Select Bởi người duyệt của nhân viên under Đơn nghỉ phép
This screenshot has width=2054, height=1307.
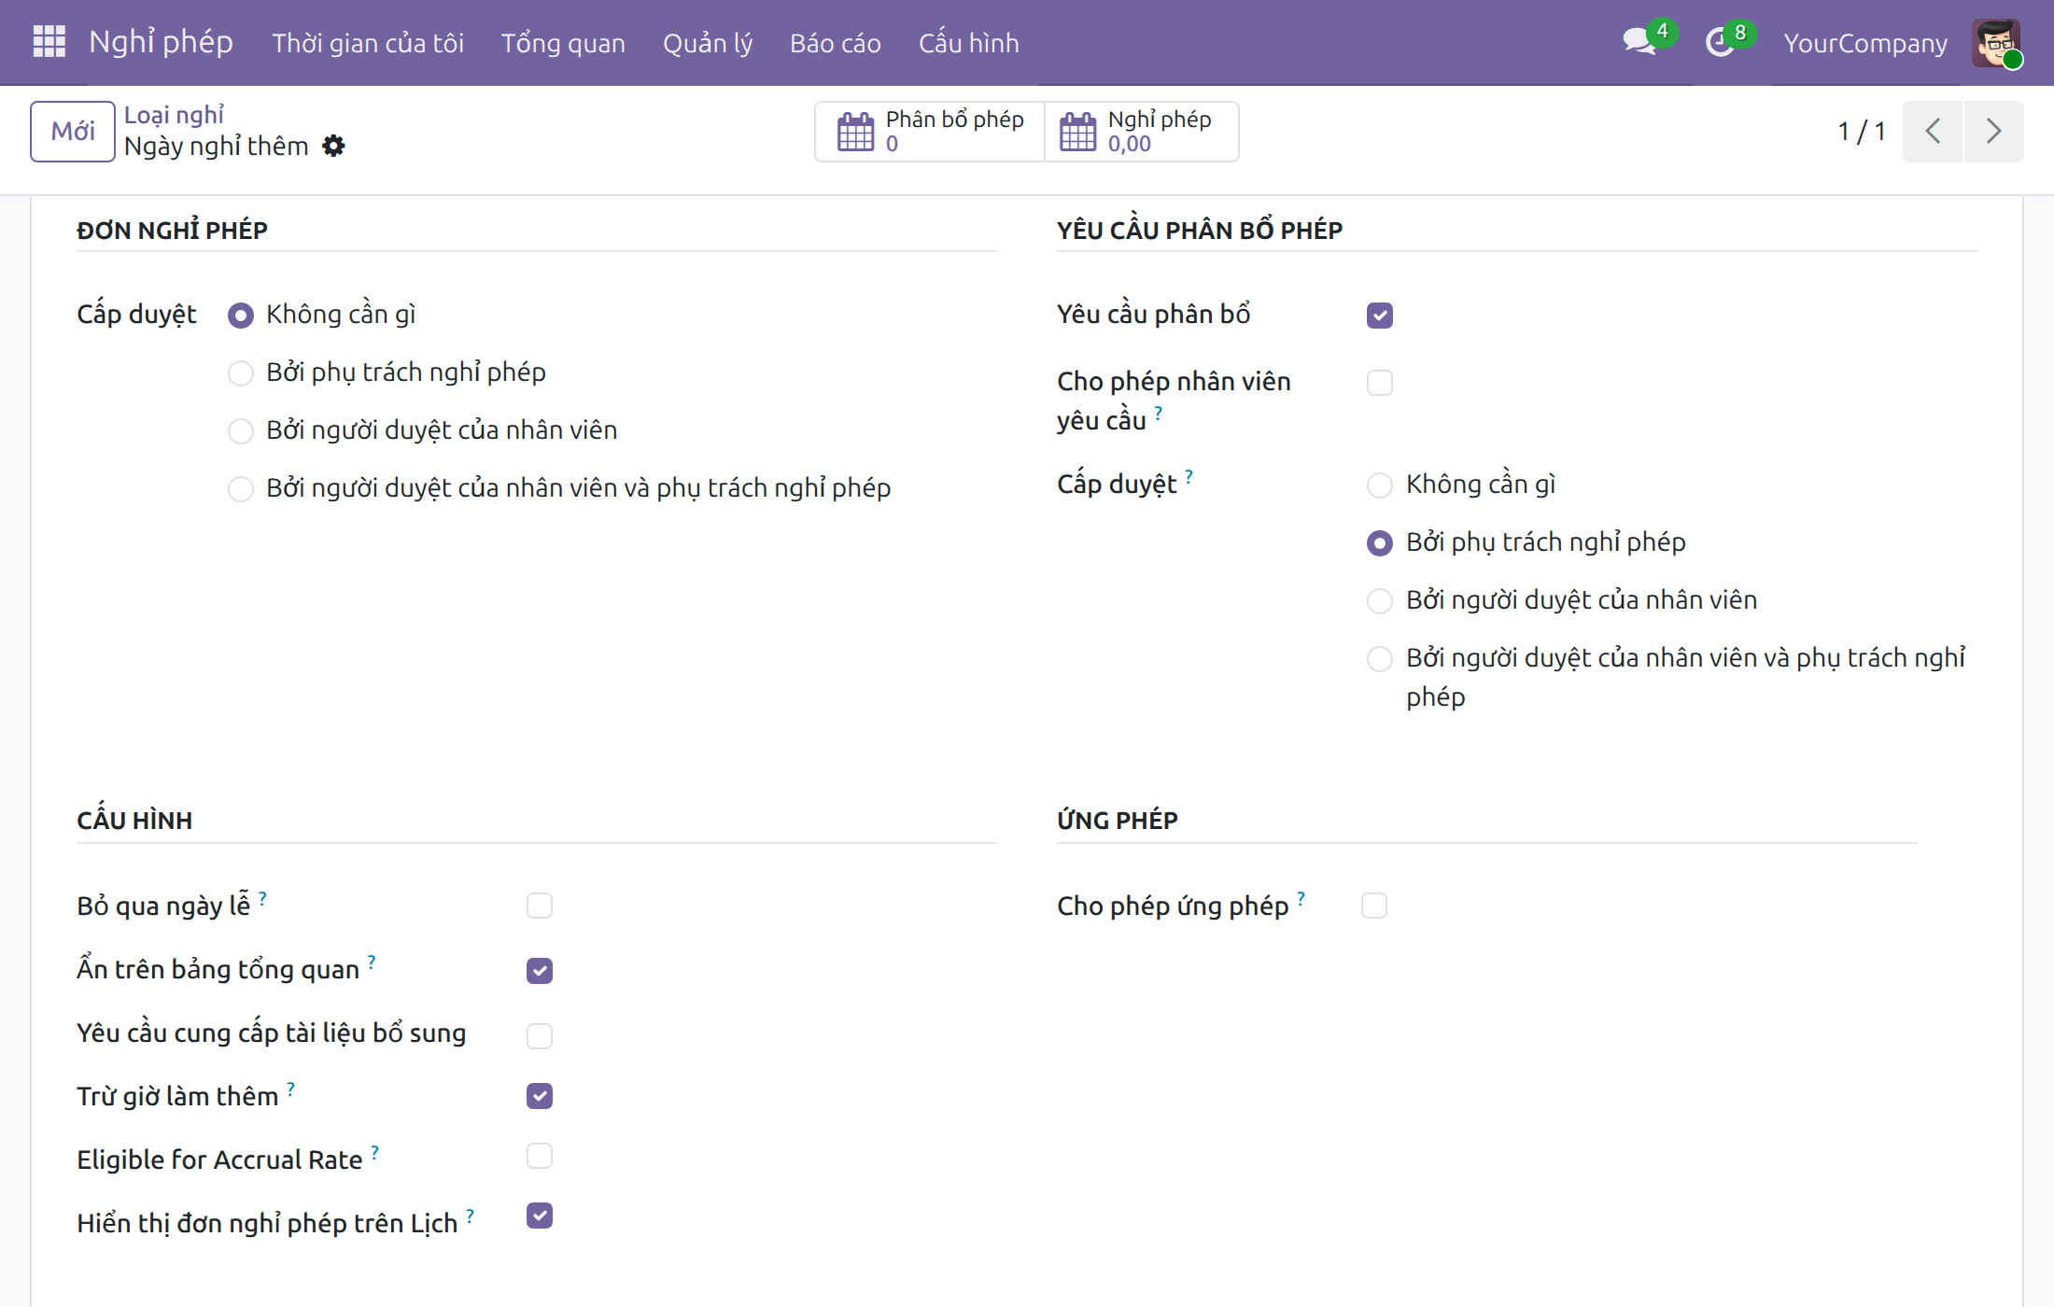[x=240, y=431]
